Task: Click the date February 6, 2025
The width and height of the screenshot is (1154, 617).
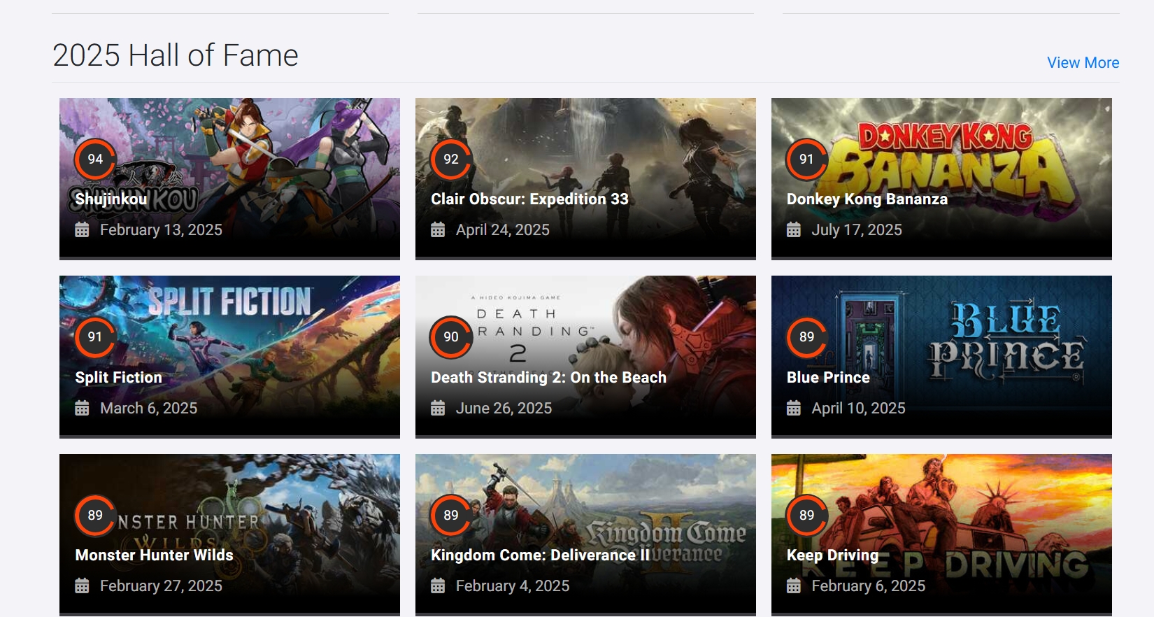Action: (x=869, y=586)
